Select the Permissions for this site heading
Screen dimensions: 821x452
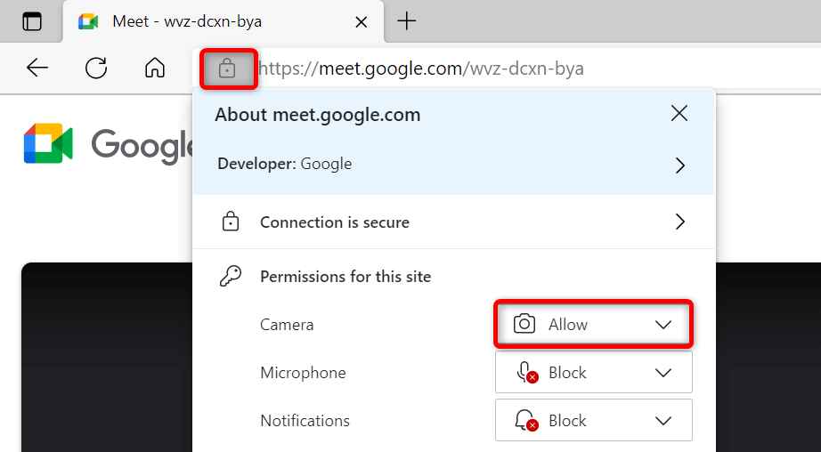[345, 277]
